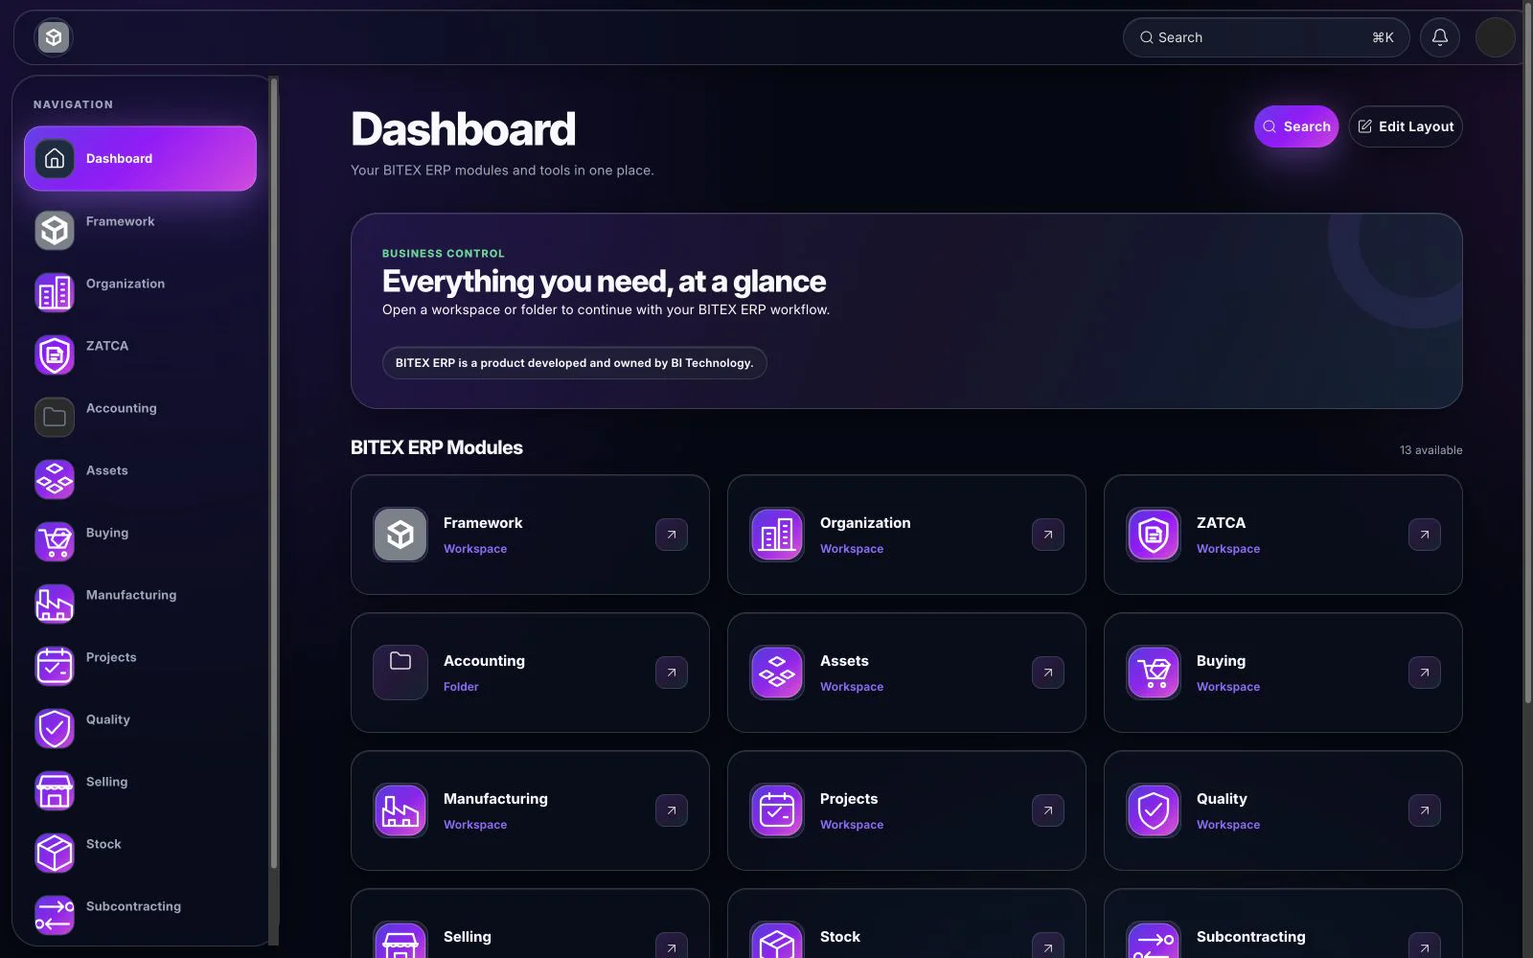Click the 'BUSINESS CONTROL' banner label
The width and height of the screenshot is (1533, 958).
(x=444, y=254)
